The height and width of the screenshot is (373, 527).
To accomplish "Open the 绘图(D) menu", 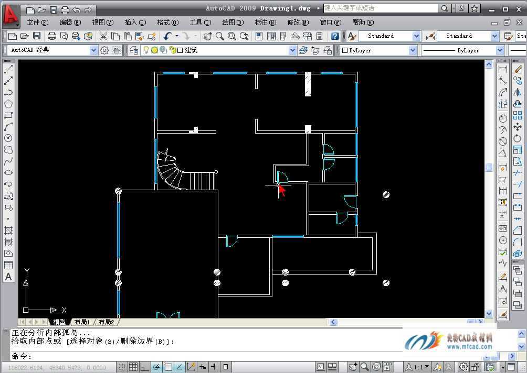I will (x=233, y=23).
